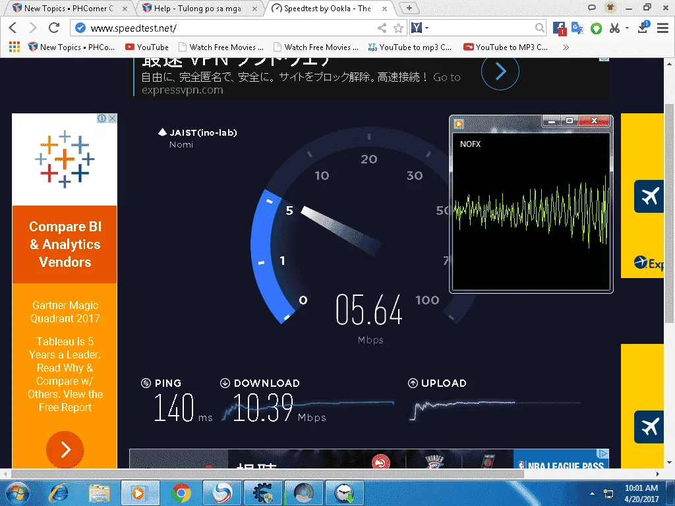
Task: Open the browser hamburger menu
Action: click(662, 28)
